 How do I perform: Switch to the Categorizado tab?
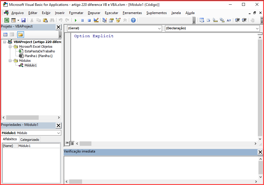click(30, 139)
